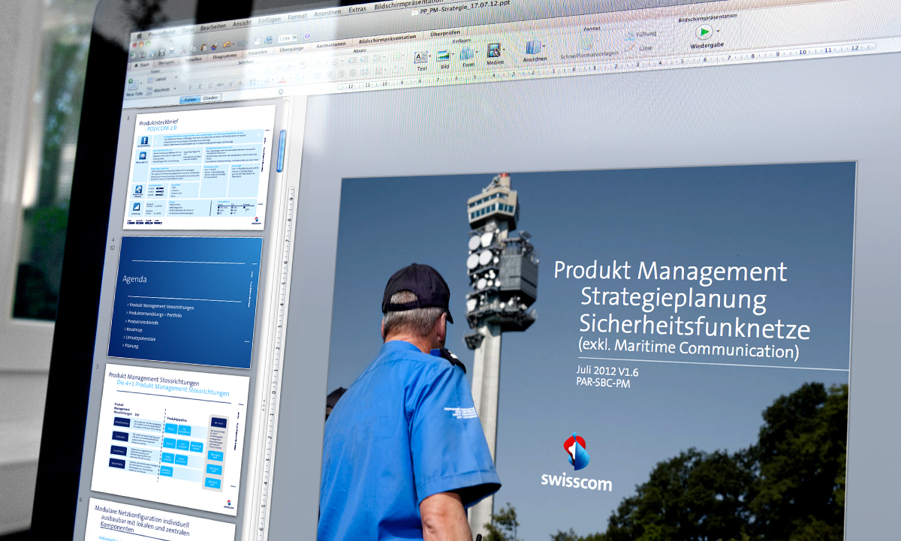Open the Form shapes icon
This screenshot has height=541, width=901.
pyautogui.click(x=467, y=54)
